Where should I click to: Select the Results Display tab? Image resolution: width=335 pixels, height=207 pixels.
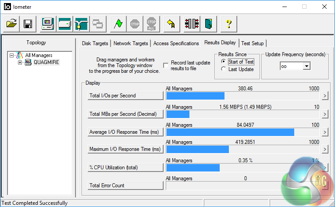point(220,43)
